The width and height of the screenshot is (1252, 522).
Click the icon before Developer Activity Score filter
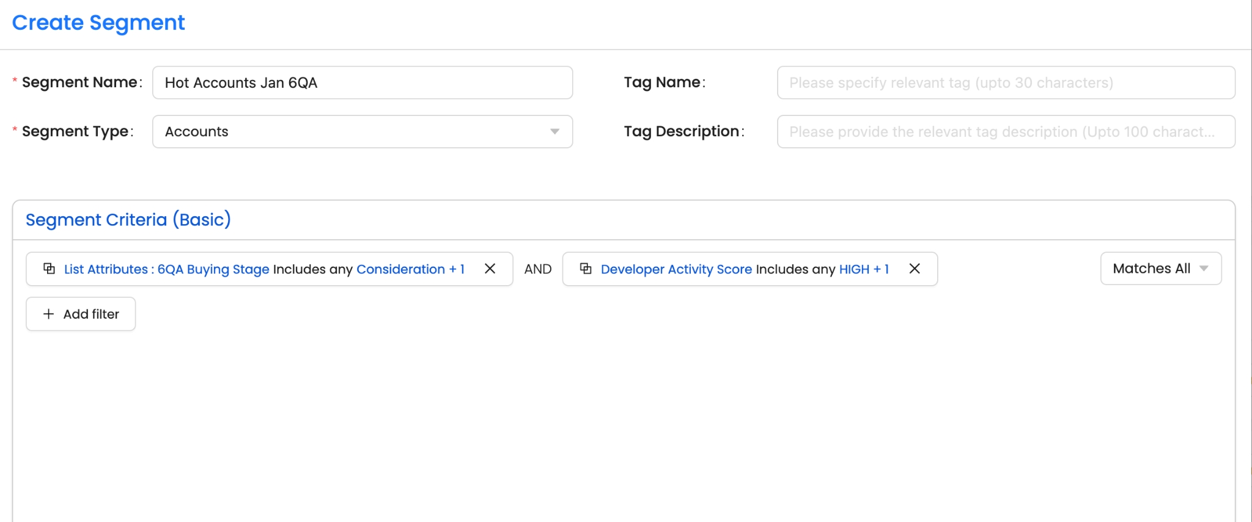(x=586, y=269)
